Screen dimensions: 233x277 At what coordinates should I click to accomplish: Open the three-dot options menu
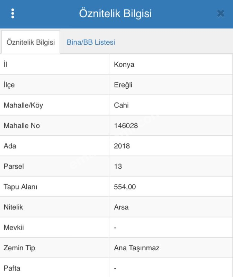(x=12, y=14)
